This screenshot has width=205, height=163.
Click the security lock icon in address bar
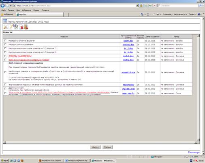click(x=141, y=6)
